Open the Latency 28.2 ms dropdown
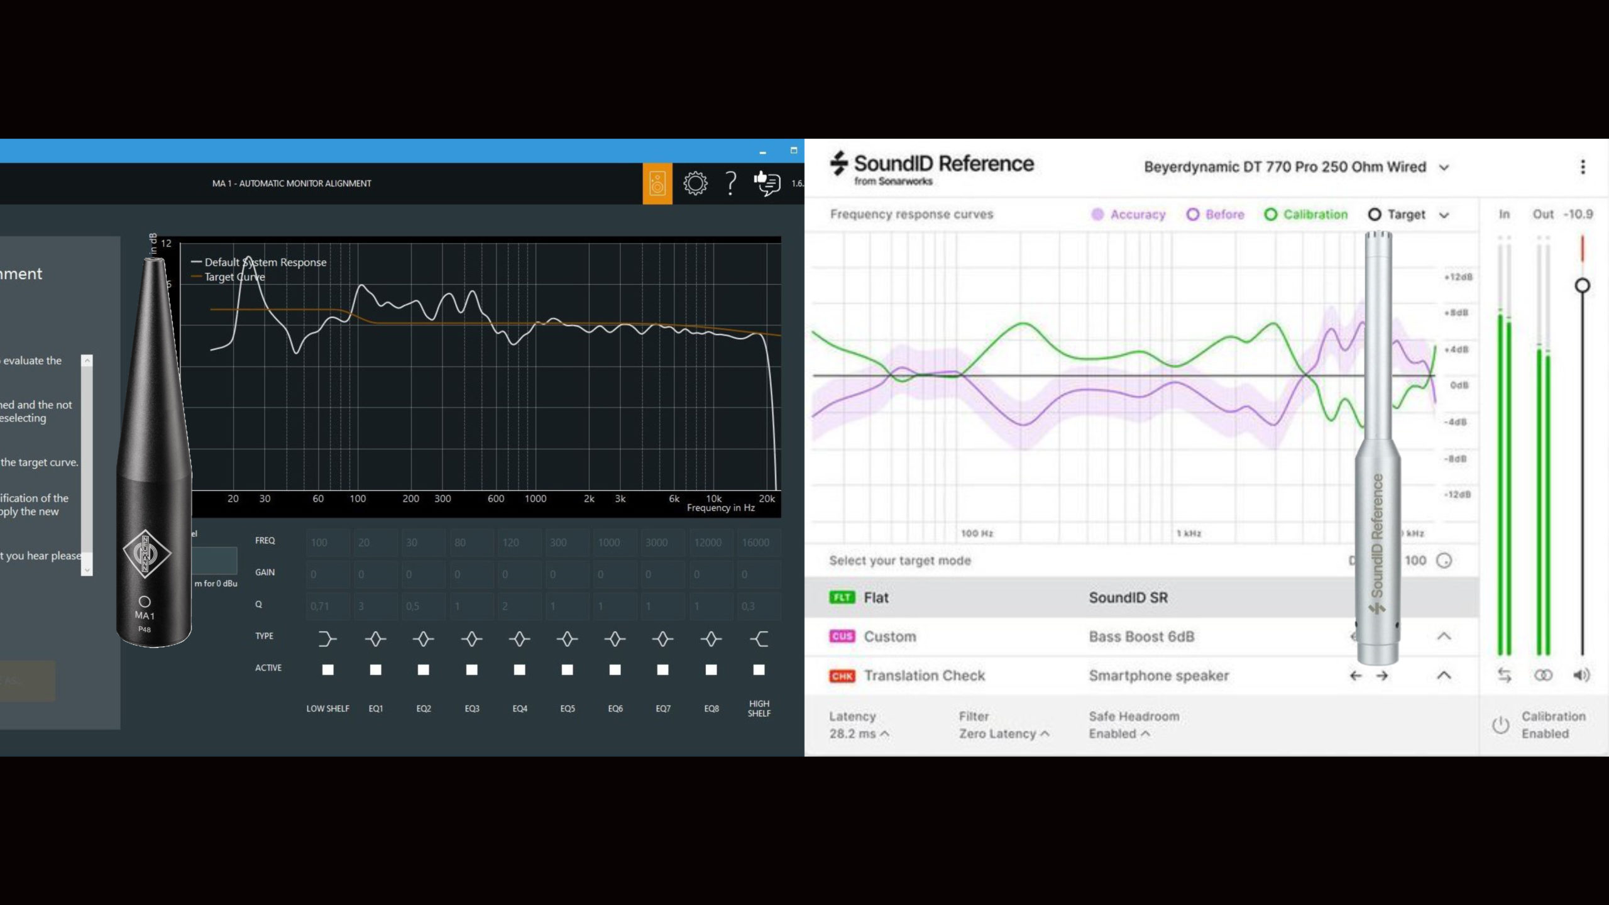The image size is (1609, 905). pyautogui.click(x=859, y=733)
